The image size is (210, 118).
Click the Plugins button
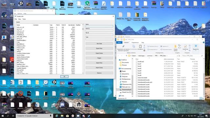pos(99,58)
